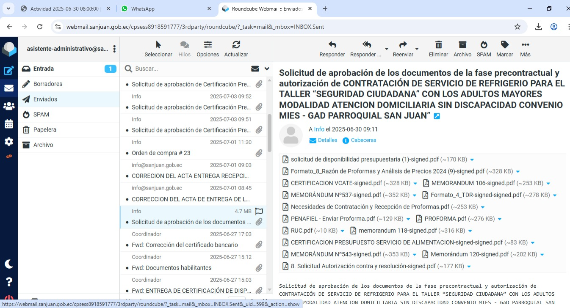Open the calendar icon in left sidebar
This screenshot has height=308, width=570.
click(x=8, y=124)
